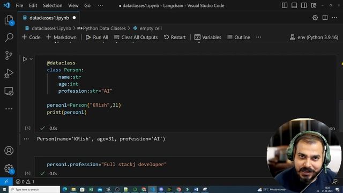Show errors and warnings in status bar
The image size is (343, 193).
(x=25, y=182)
